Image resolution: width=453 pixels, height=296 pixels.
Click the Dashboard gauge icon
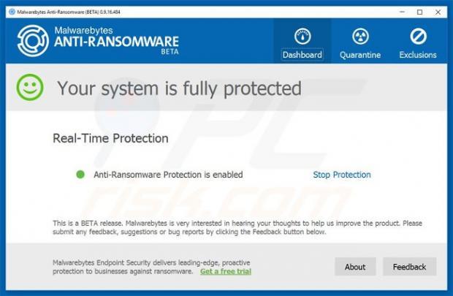pos(302,36)
